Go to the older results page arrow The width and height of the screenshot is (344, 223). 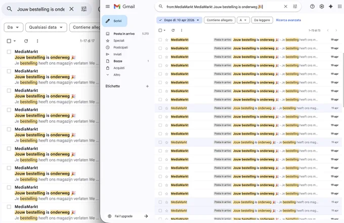pyautogui.click(x=336, y=30)
